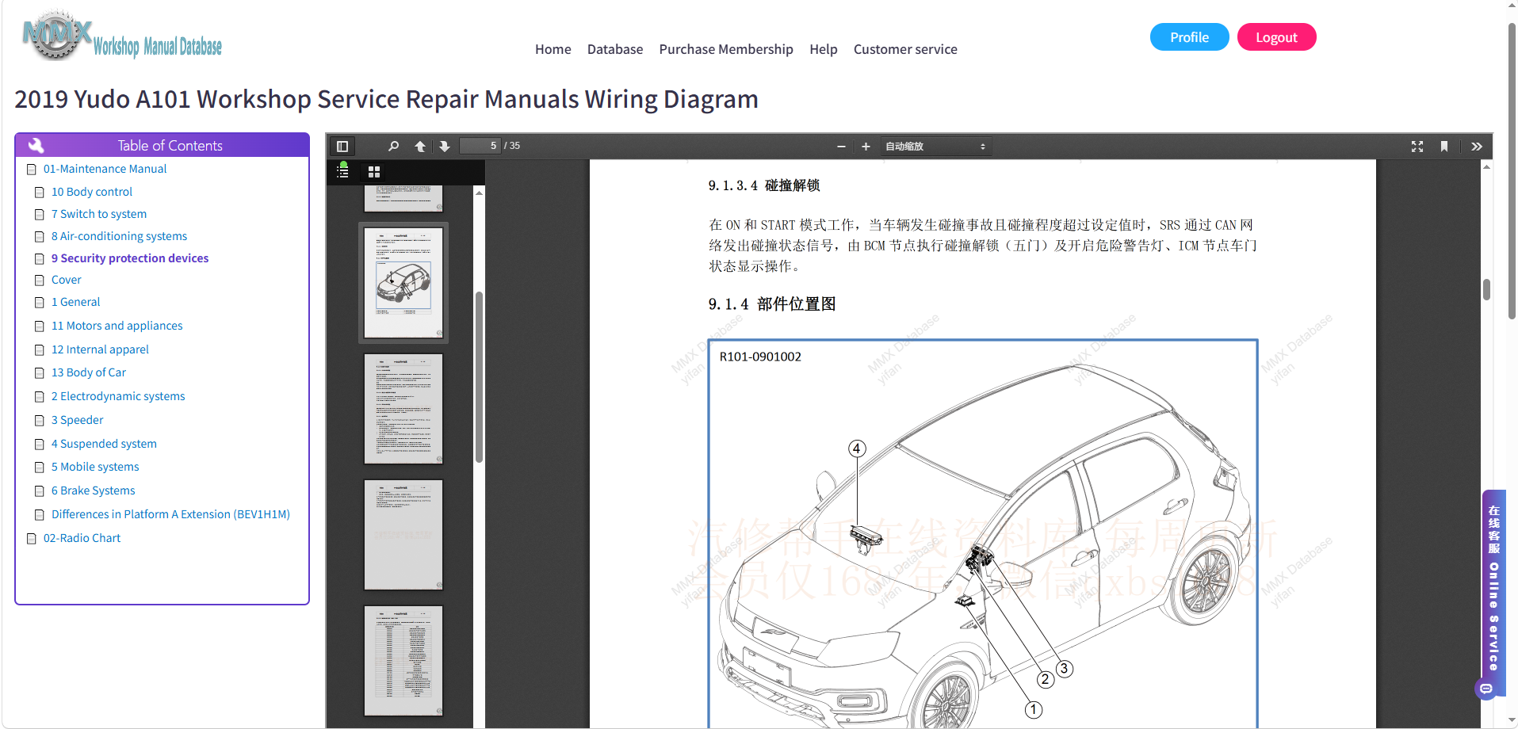Open 11 Motors and appliances chapter

point(117,326)
